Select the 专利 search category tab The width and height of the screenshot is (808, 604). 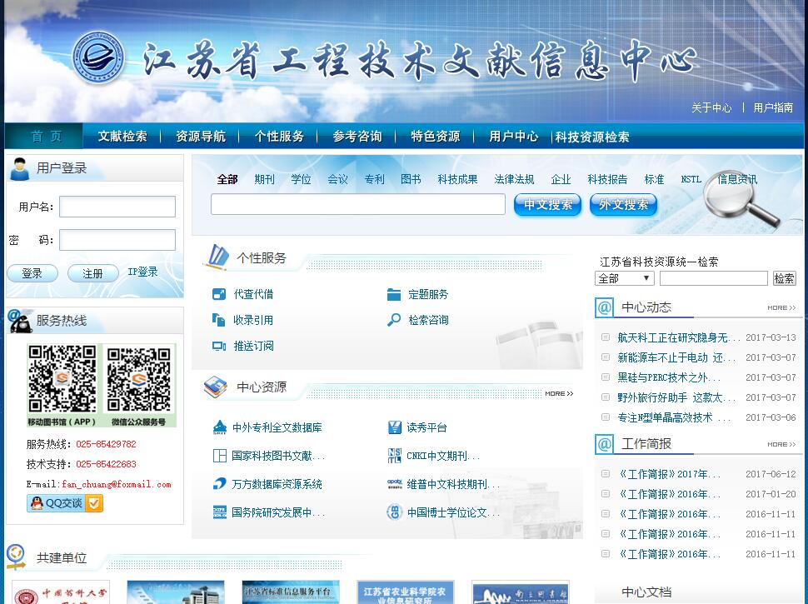click(x=374, y=179)
